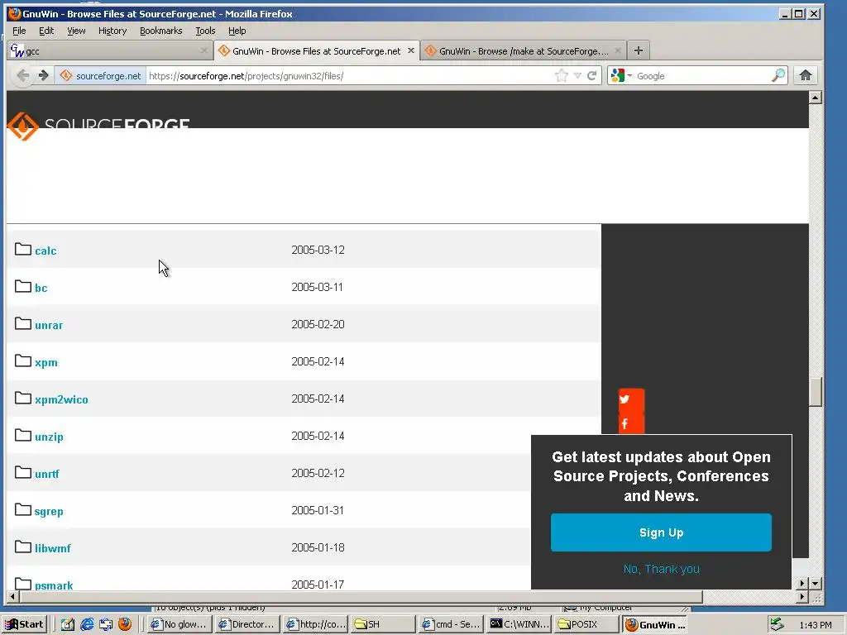This screenshot has height=635, width=847.
Task: Open the sgrep folder link
Action: [x=49, y=511]
